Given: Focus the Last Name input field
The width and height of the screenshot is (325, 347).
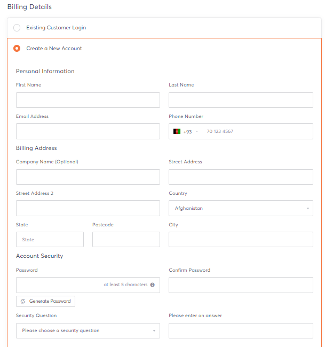Looking at the screenshot, I should tap(241, 100).
